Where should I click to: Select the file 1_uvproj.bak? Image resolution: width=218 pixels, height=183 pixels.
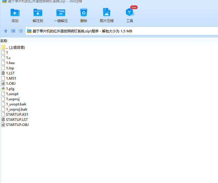click(x=14, y=109)
